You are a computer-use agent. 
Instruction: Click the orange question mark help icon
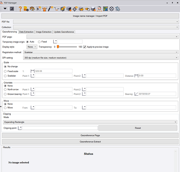tap(20, 9)
